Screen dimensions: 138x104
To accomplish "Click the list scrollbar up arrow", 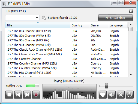I will (x=131, y=25).
